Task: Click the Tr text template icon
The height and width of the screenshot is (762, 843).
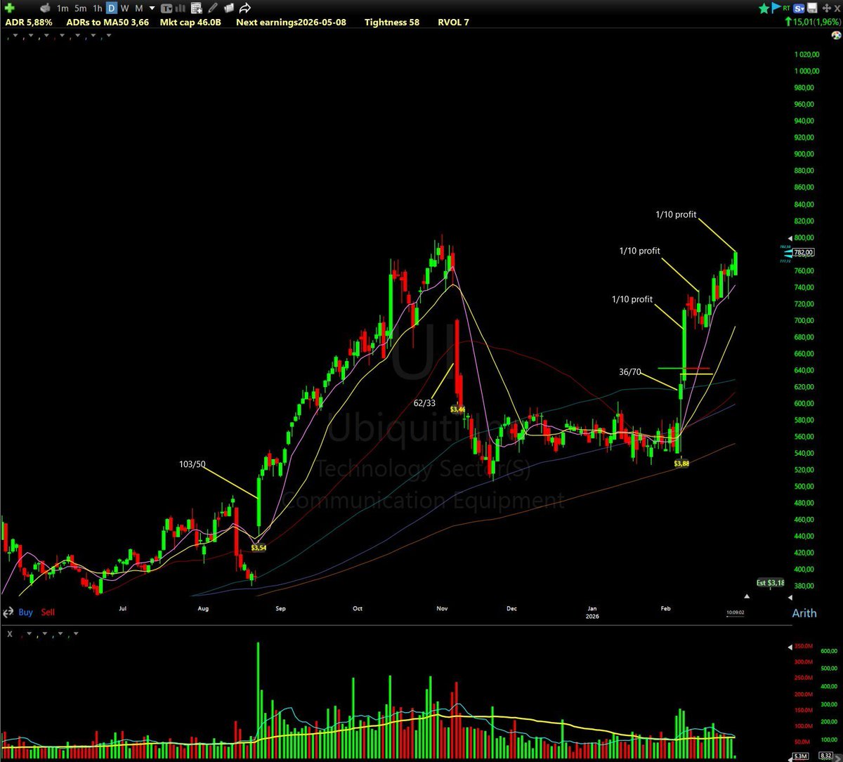Action: pos(166,8)
